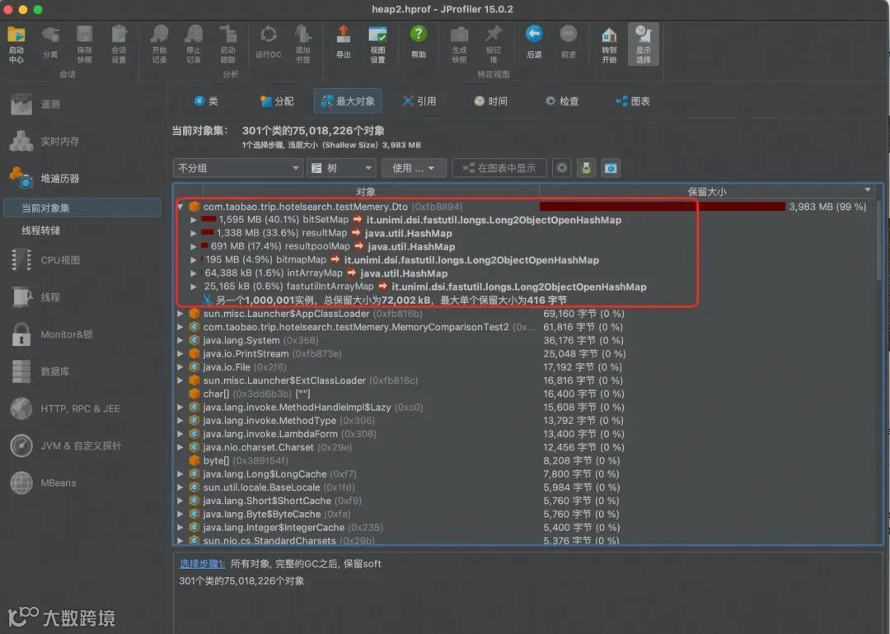
Task: Click the blue camera icon in view toolbar
Action: pos(611,168)
